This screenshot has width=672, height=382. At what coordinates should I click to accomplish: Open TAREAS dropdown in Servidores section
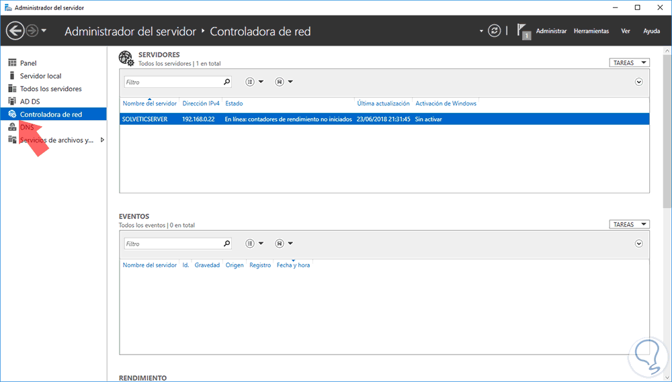click(629, 62)
